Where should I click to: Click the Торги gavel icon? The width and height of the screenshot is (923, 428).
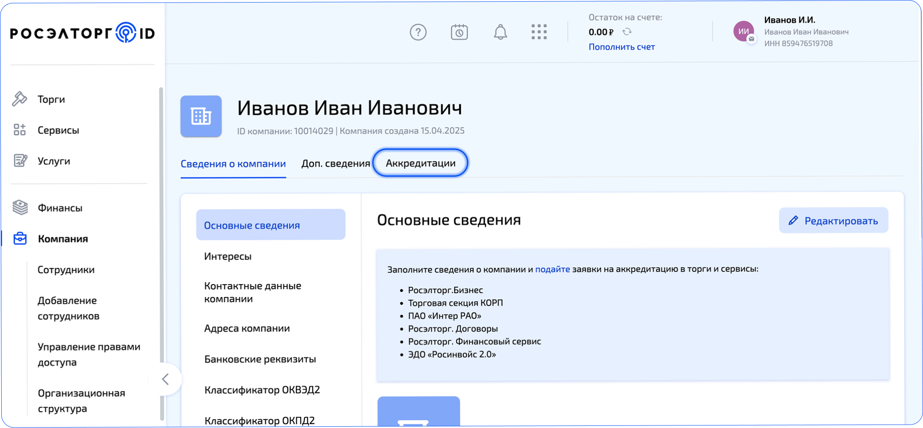coord(20,99)
